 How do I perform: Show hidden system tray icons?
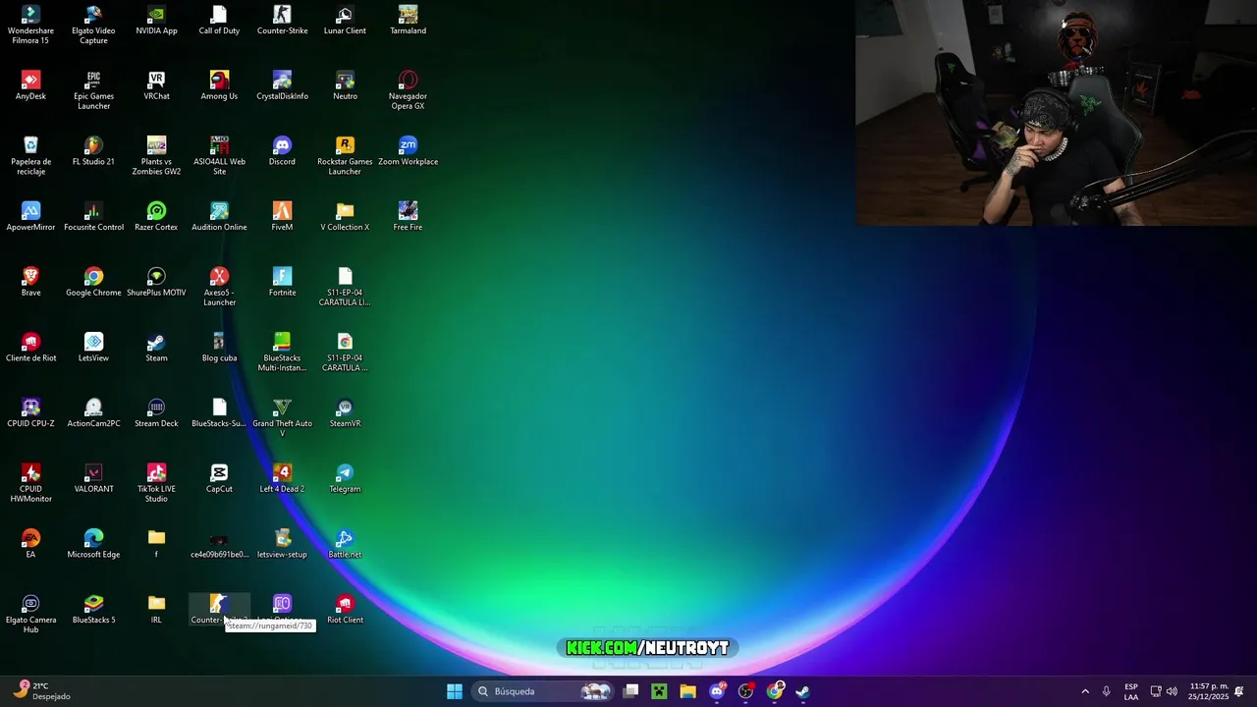[x=1085, y=691]
